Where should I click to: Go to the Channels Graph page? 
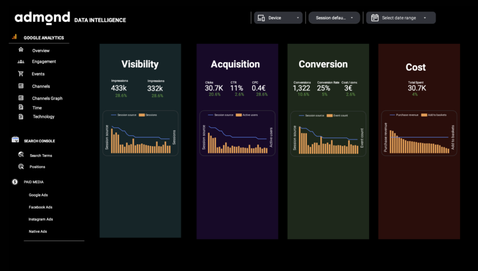click(x=47, y=99)
